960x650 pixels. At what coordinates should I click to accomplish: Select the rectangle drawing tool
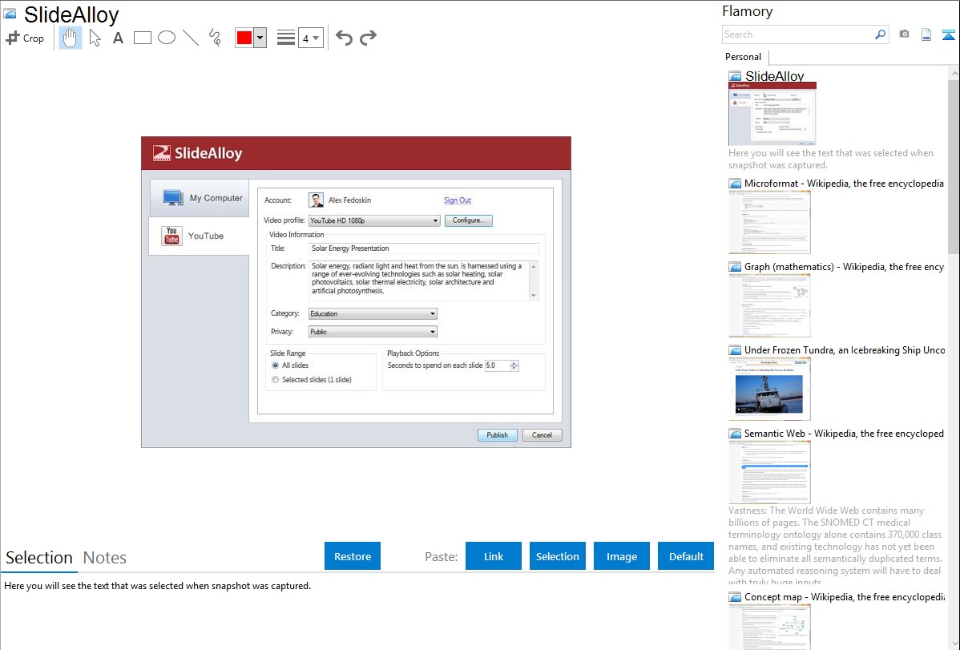tap(142, 38)
